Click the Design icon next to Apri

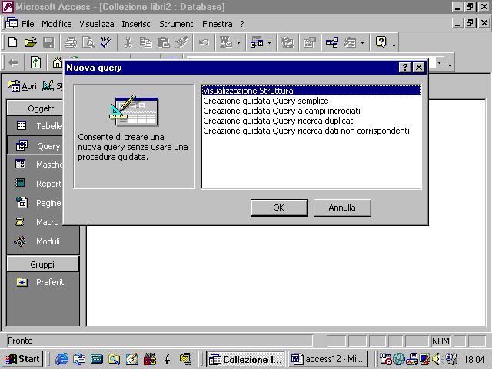pyautogui.click(x=48, y=85)
